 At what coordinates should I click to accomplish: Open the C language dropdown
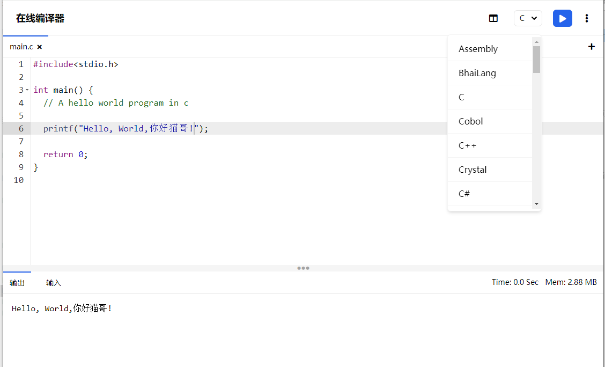click(x=528, y=18)
